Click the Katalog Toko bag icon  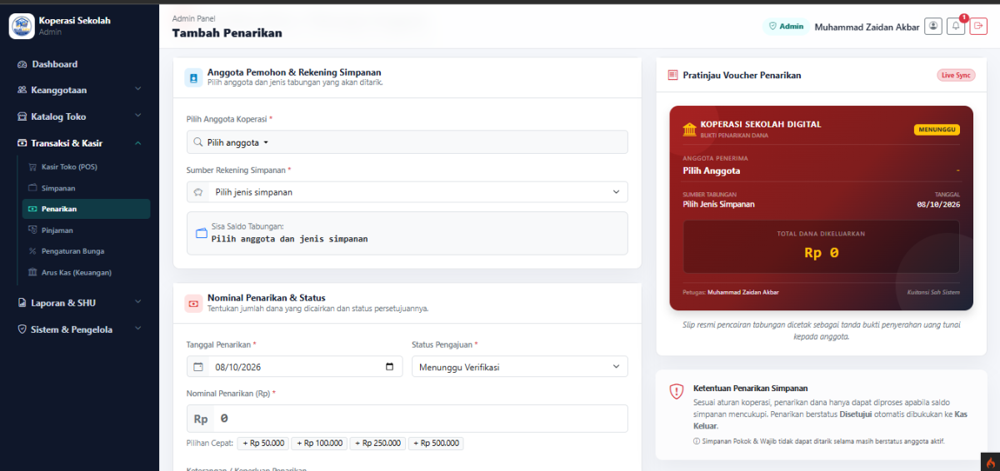pyautogui.click(x=22, y=117)
